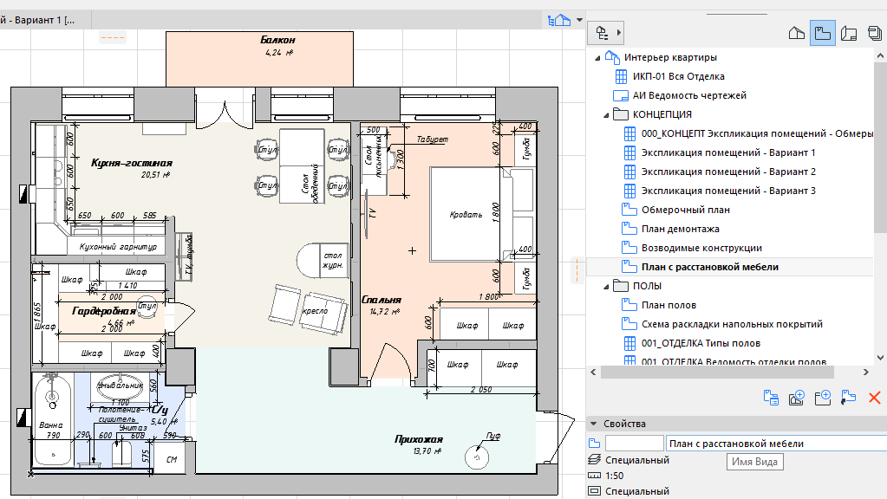Select the View Map icon
Image resolution: width=887 pixels, height=499 pixels.
pyautogui.click(x=823, y=33)
